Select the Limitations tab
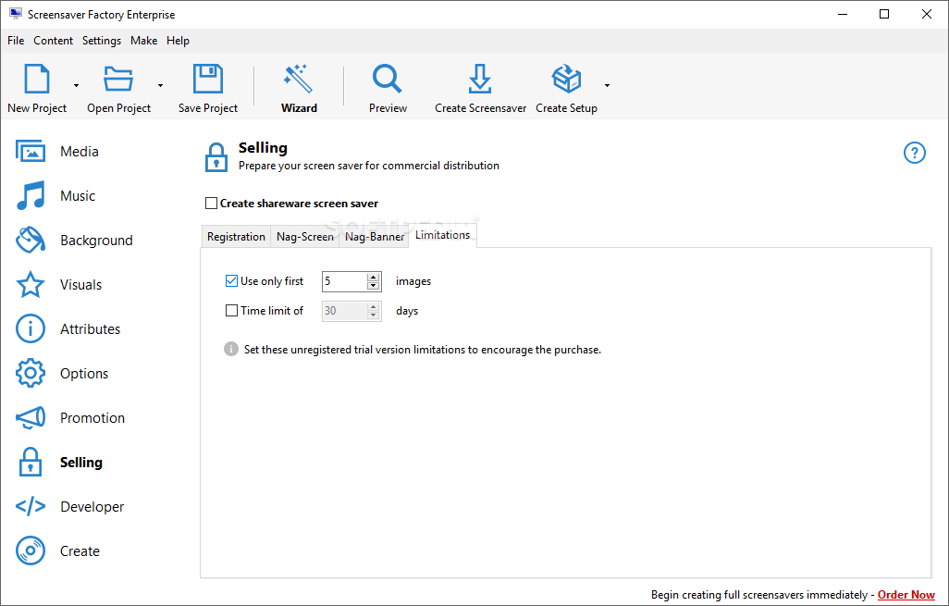 pos(442,235)
